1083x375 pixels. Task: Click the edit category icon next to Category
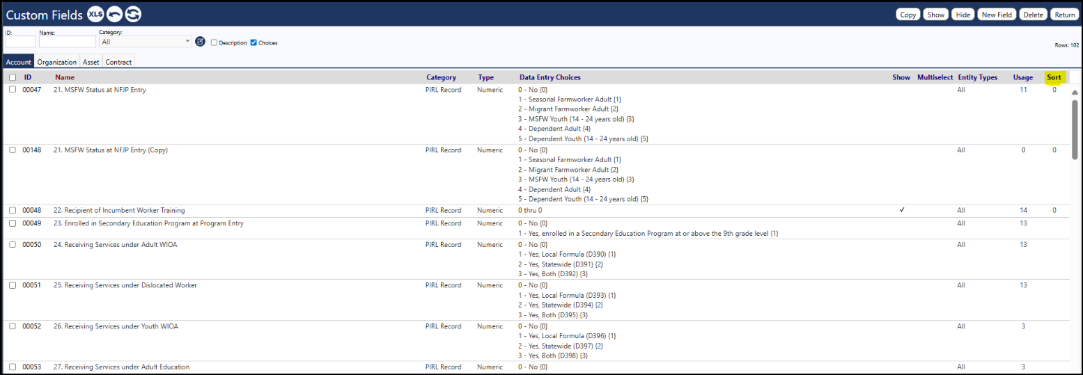pos(200,42)
